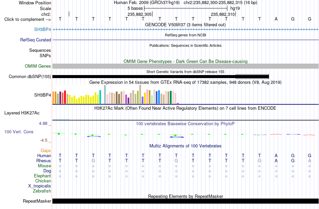Click the Gaps label in Multiz alignment
Viewport: 319px width, 209px height.
[x=46, y=150]
